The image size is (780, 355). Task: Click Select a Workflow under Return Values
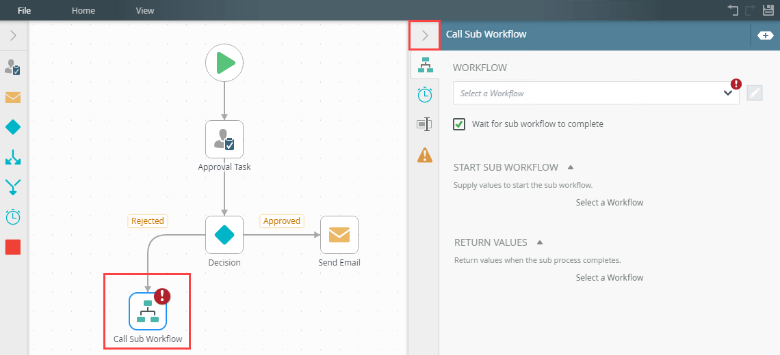click(x=610, y=278)
